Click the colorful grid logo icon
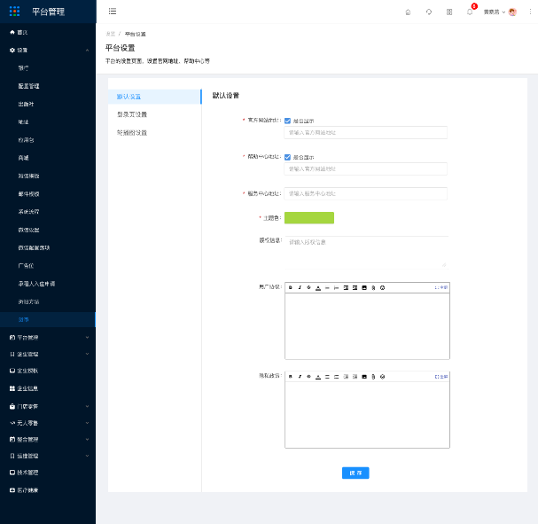This screenshot has height=524, width=538. click(14, 12)
